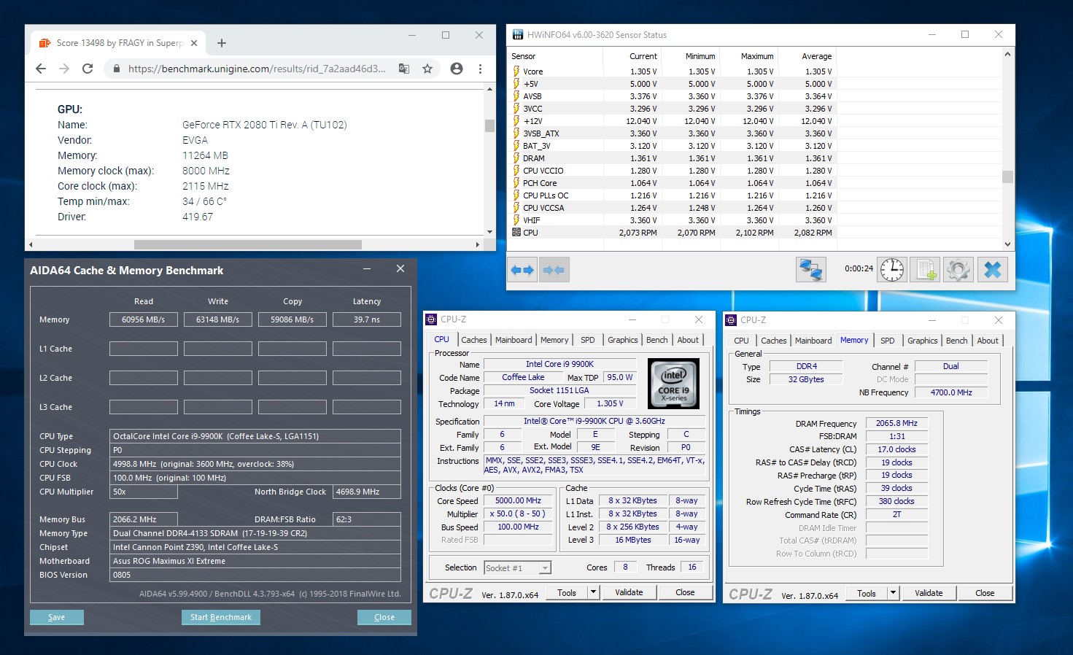Open the translate page icon in Chrome
Viewport: 1073px width, 655px height.
[403, 69]
